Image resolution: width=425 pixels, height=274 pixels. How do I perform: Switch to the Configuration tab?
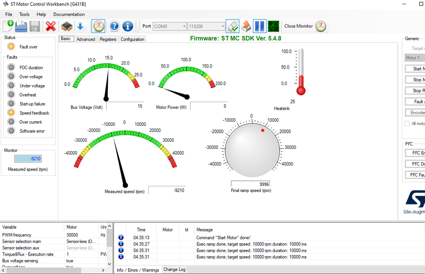pyautogui.click(x=132, y=39)
